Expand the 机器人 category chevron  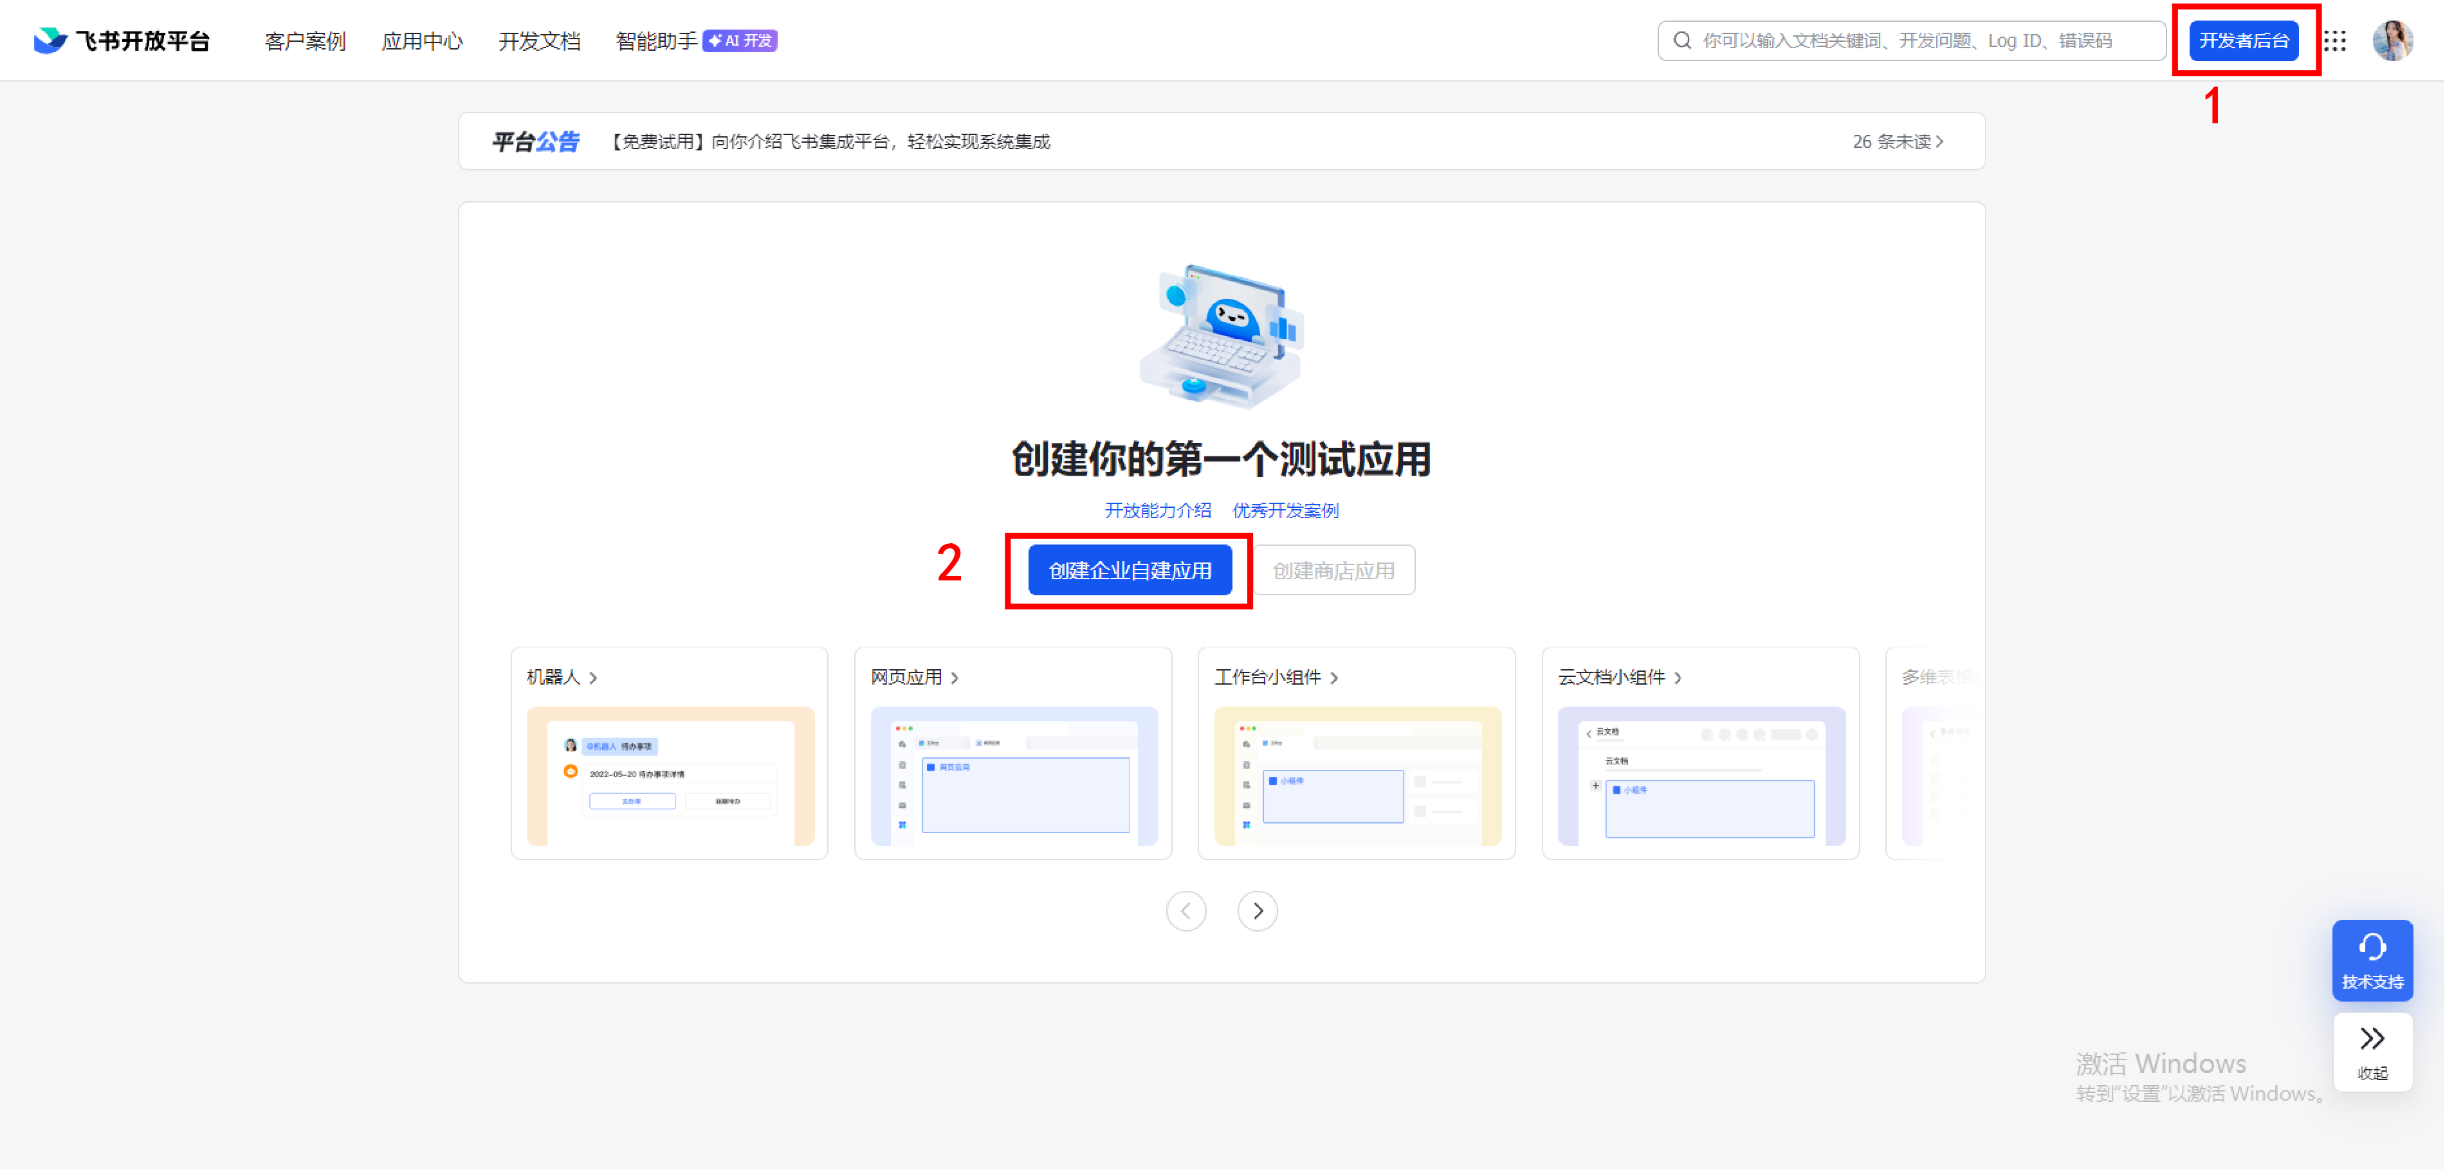pyautogui.click(x=594, y=678)
